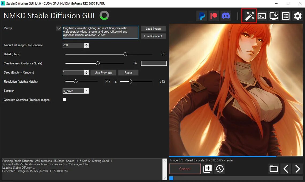Increase the Seed value spinner
This screenshot has height=182, width=305.
coord(86,71)
